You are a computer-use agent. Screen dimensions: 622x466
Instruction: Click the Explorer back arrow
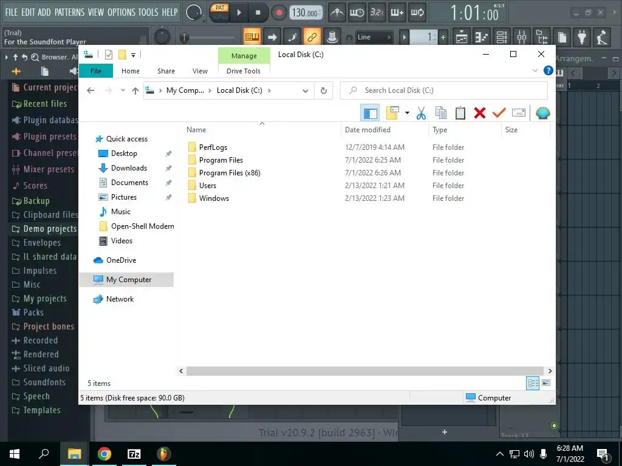coord(91,91)
